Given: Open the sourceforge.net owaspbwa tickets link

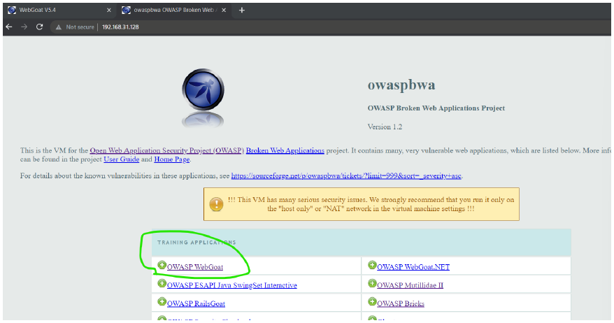Looking at the screenshot, I should coord(346,175).
